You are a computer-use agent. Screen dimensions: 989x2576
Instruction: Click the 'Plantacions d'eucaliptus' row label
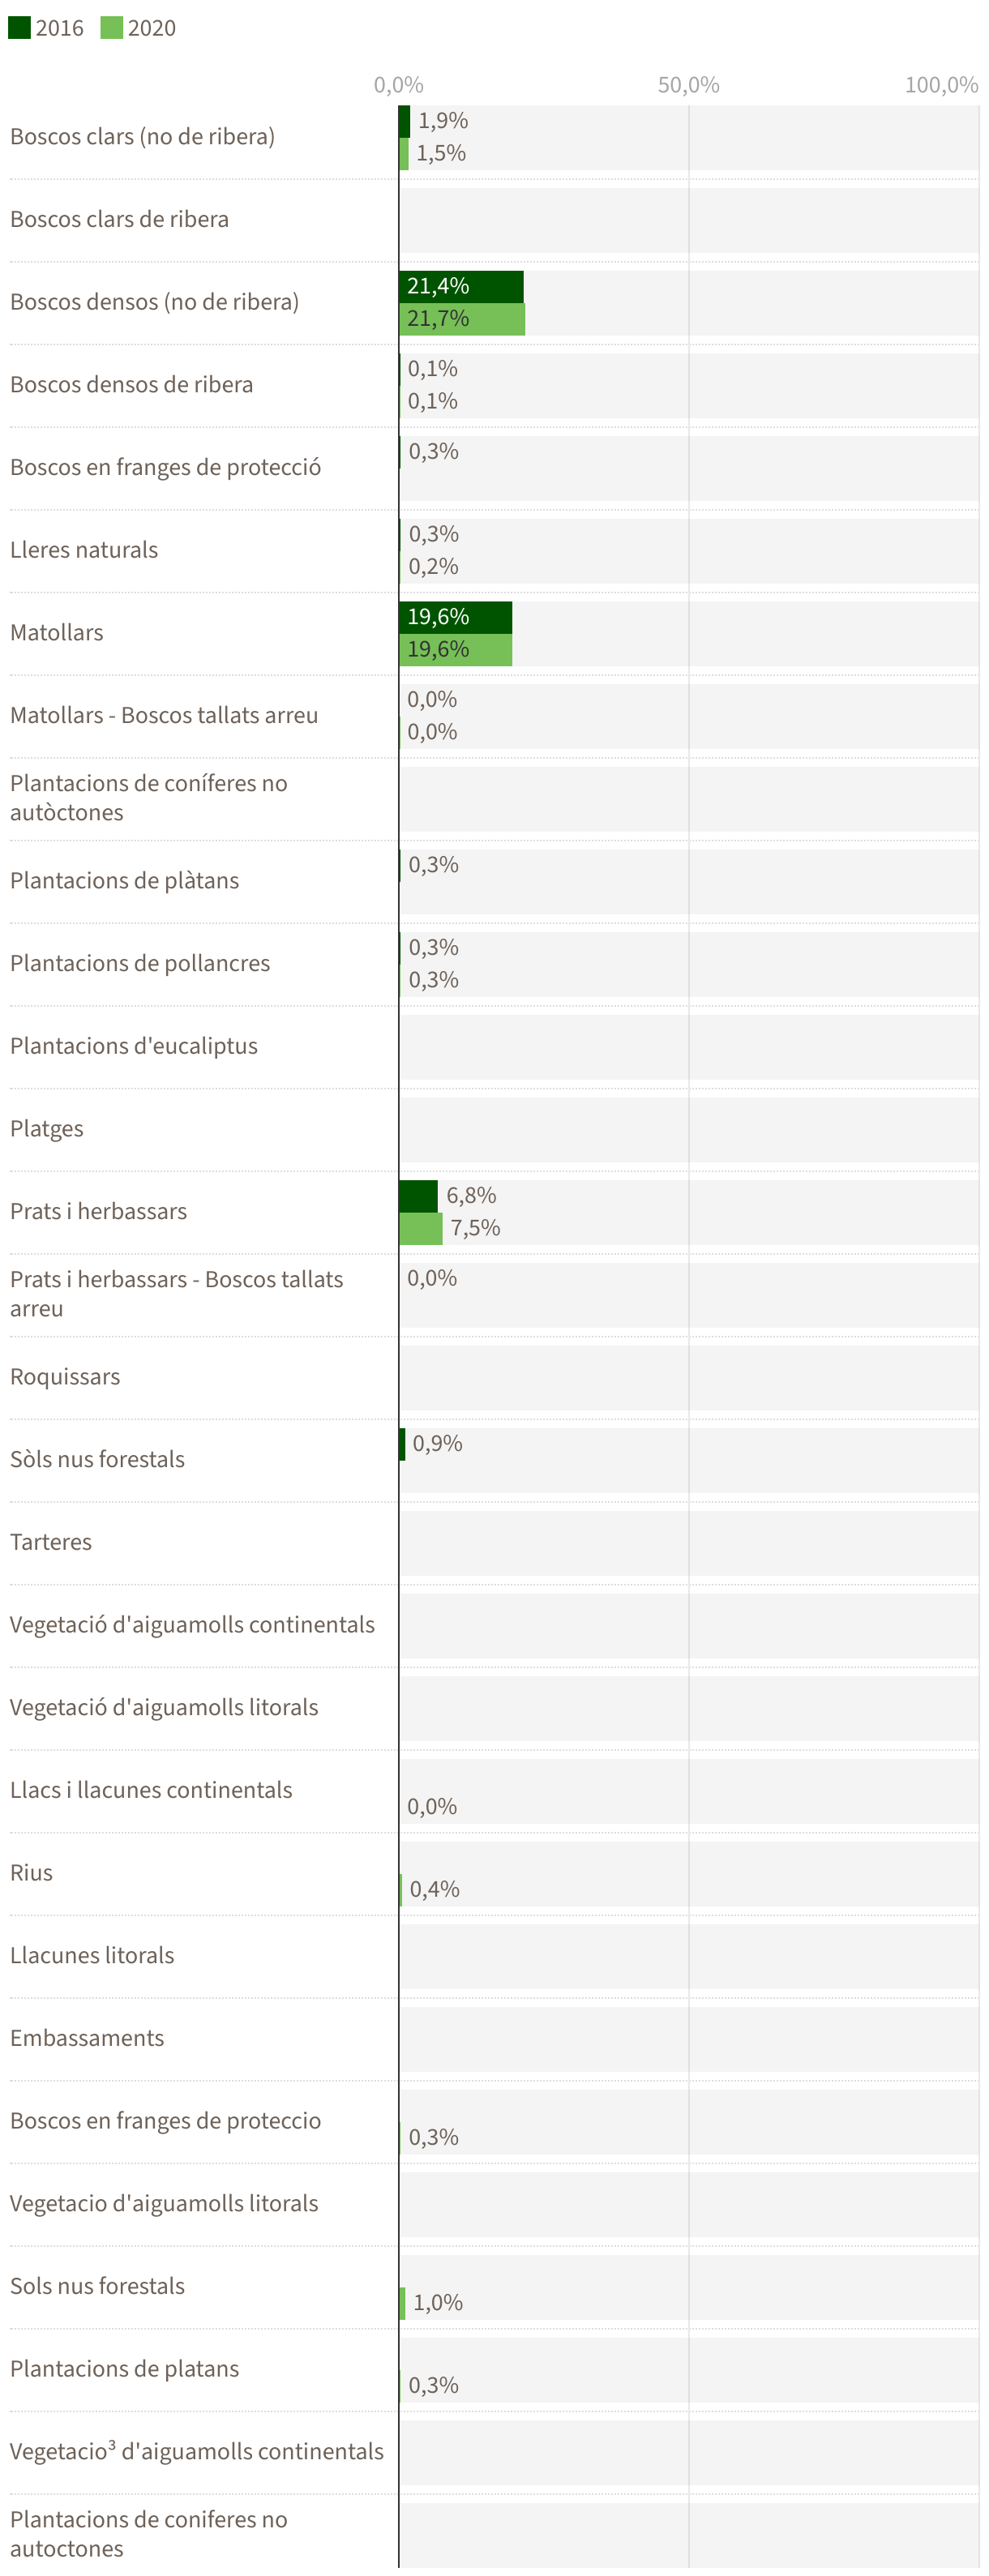pos(133,1046)
